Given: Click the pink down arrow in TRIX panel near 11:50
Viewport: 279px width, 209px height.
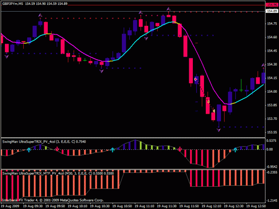Looking at the screenshot, I should pyautogui.click(x=180, y=149).
